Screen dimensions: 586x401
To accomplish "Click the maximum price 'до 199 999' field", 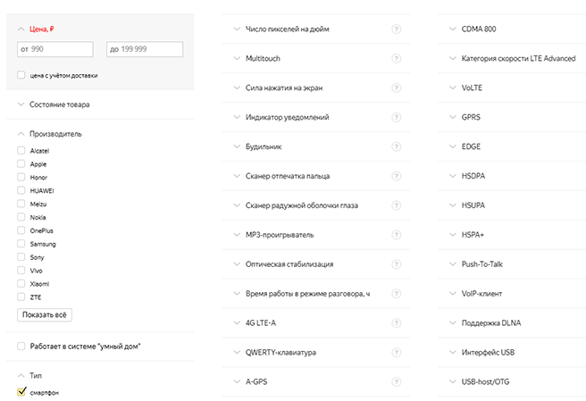I will click(x=144, y=50).
